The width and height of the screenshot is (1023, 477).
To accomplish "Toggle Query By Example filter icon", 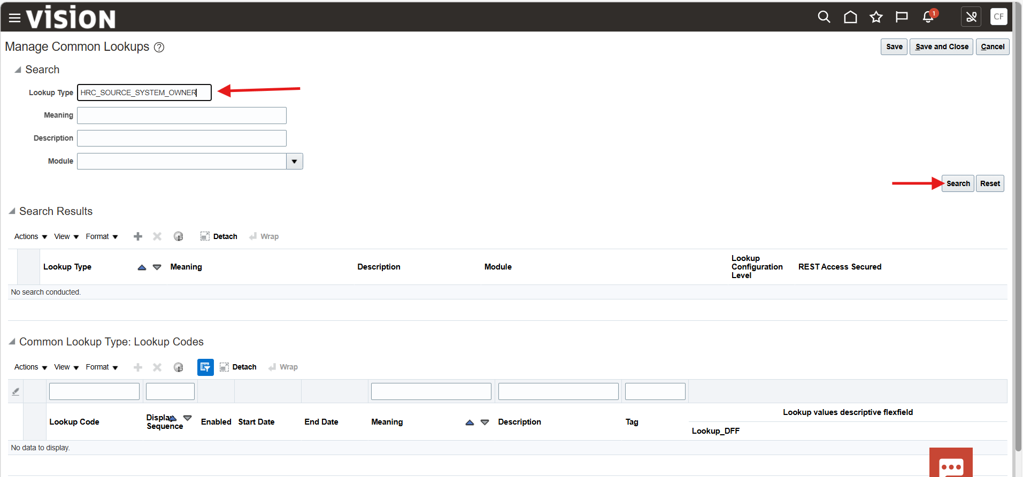I will point(205,367).
